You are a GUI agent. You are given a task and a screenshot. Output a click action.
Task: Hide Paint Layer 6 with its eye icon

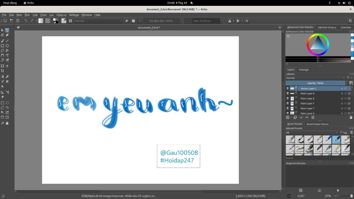tap(288, 113)
